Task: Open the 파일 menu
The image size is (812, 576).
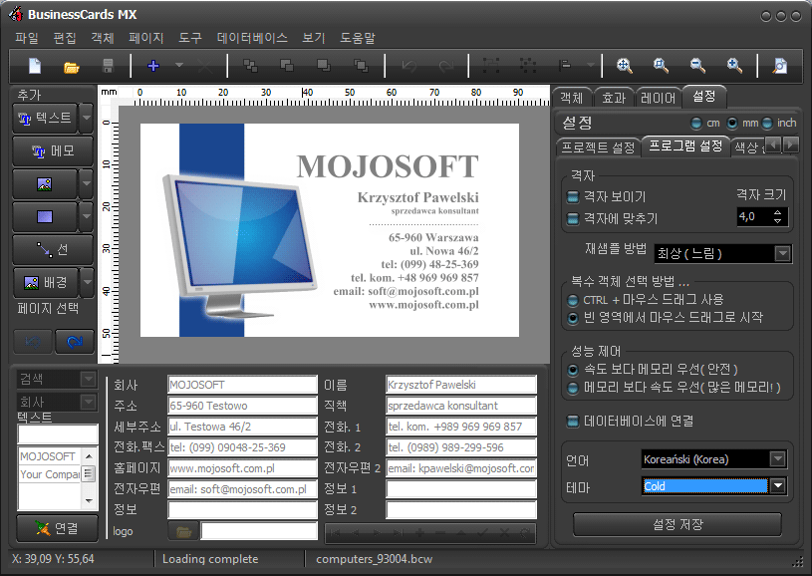Action: pos(27,38)
